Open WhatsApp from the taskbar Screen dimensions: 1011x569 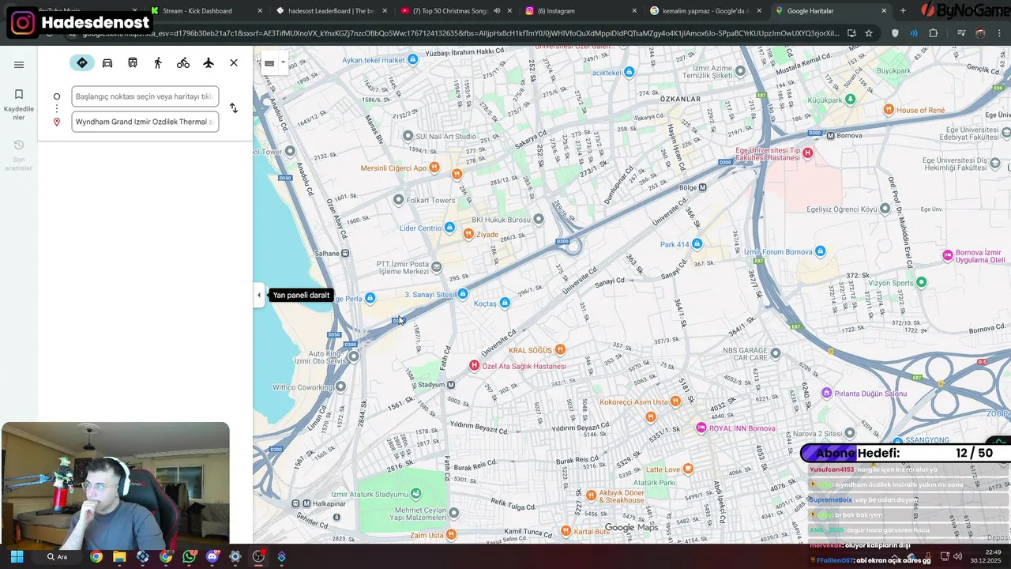(x=189, y=556)
